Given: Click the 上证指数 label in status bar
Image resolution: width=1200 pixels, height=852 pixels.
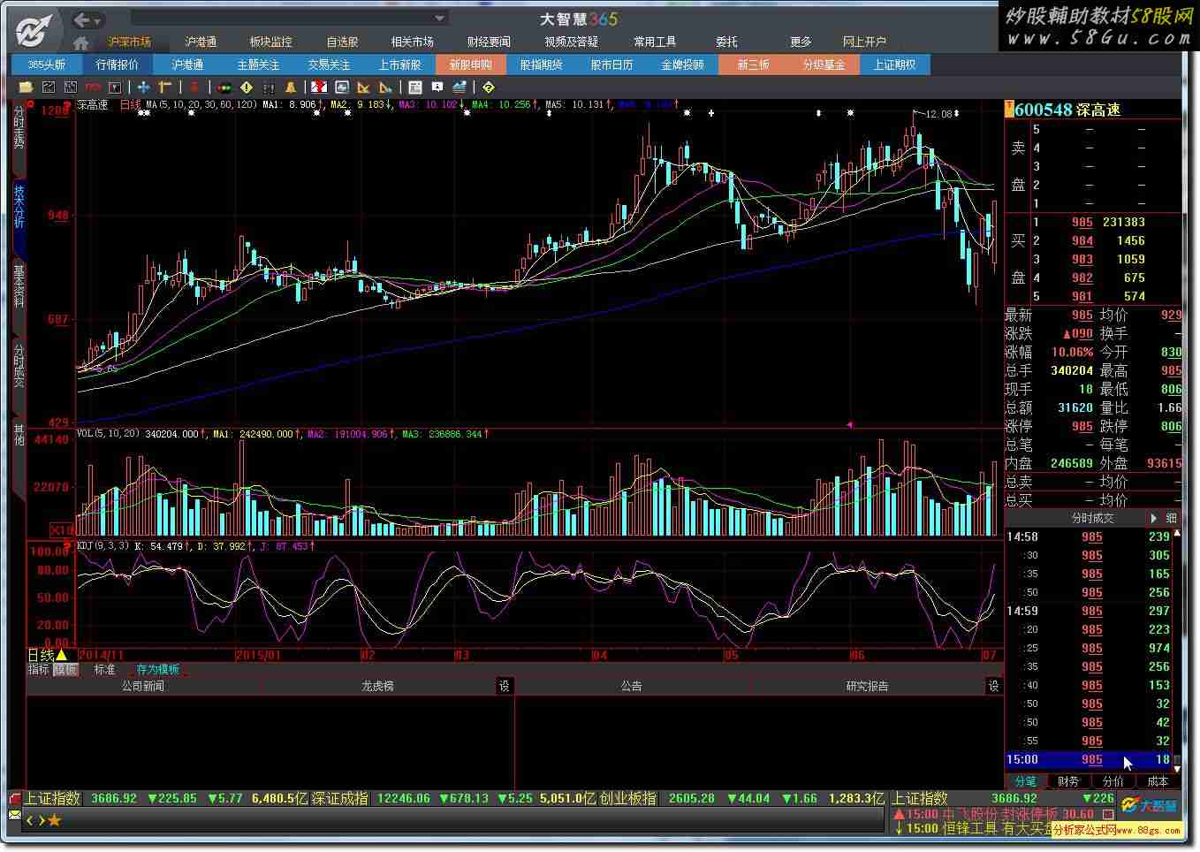Looking at the screenshot, I should click(51, 798).
